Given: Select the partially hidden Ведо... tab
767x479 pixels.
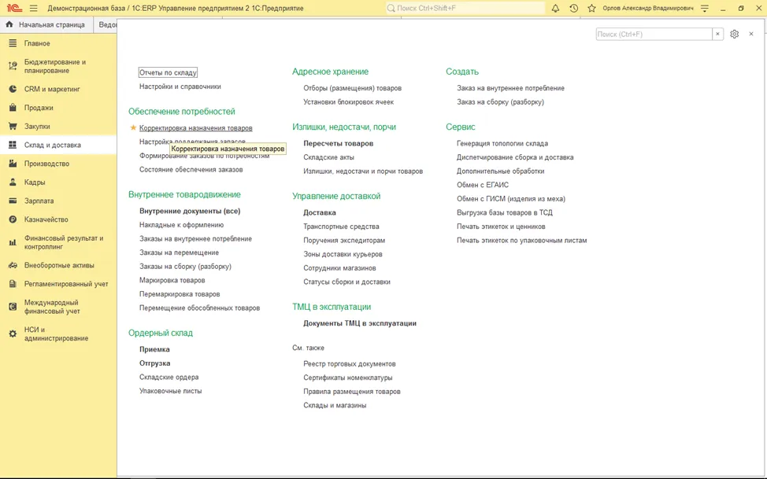Looking at the screenshot, I should [106, 24].
